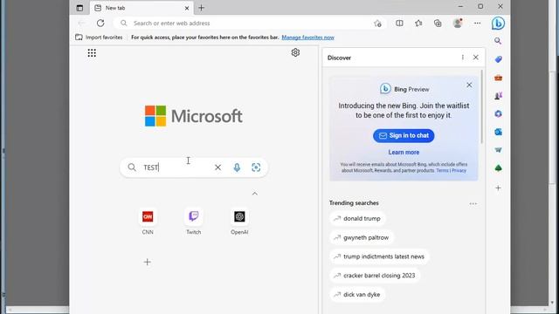The width and height of the screenshot is (559, 314).
Task: Collapse quick links with chevron up
Action: click(x=255, y=194)
